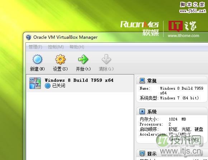This screenshot has height=160, width=208.
Task: Click the blue powered-off state icon
Action: pyautogui.click(x=48, y=86)
